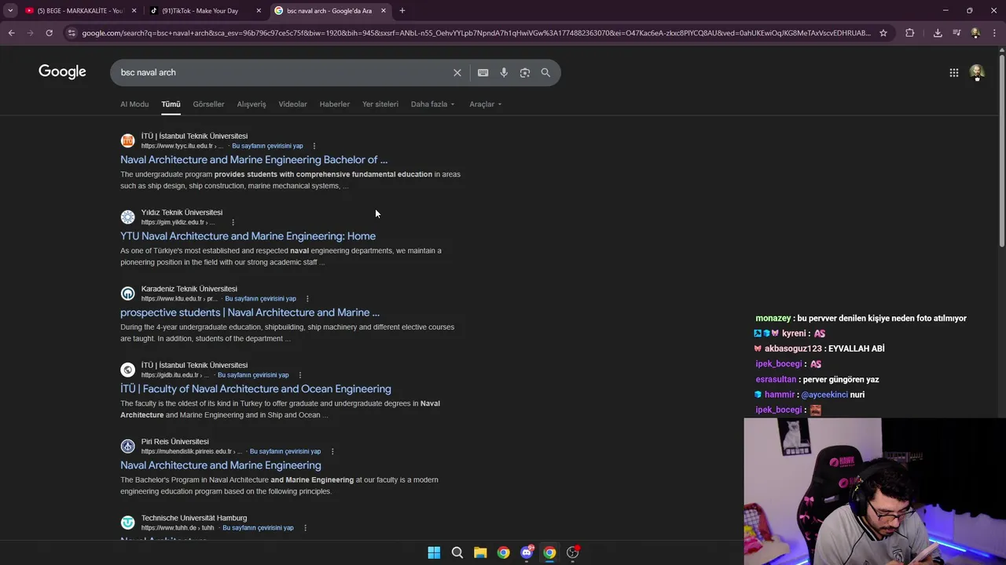Open the Google apps grid
Image resolution: width=1006 pixels, height=565 pixels.
pyautogui.click(x=953, y=72)
